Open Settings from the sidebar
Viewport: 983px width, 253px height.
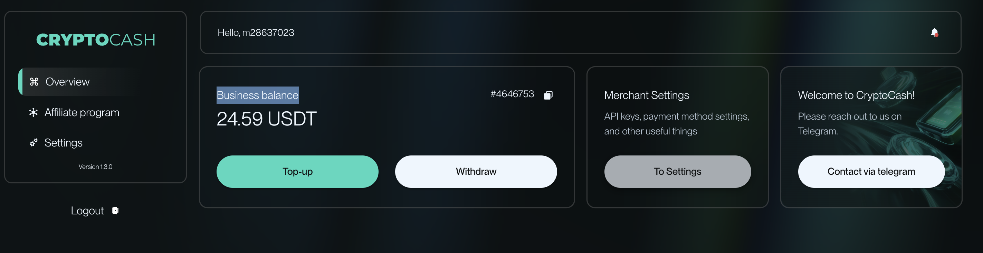(63, 142)
